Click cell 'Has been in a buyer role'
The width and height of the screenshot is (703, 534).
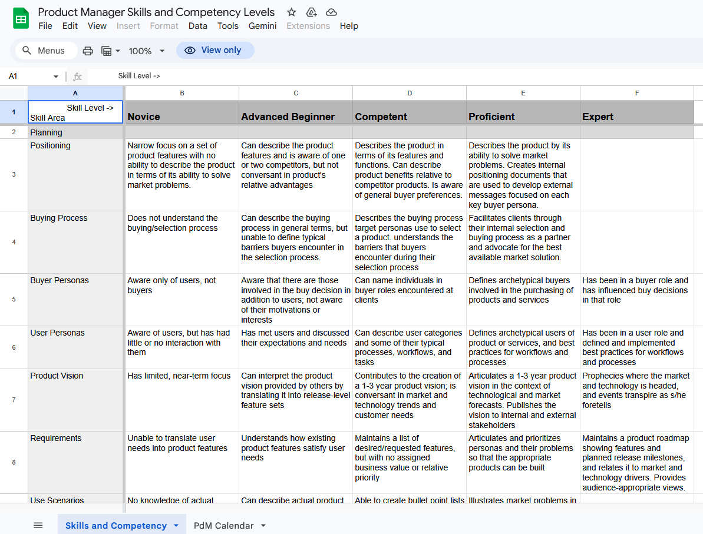click(x=637, y=299)
